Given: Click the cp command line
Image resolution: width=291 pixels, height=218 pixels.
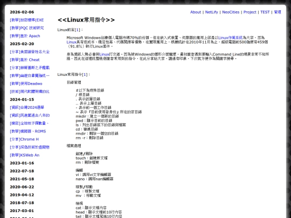Looking at the screenshot, I should click(87, 191).
